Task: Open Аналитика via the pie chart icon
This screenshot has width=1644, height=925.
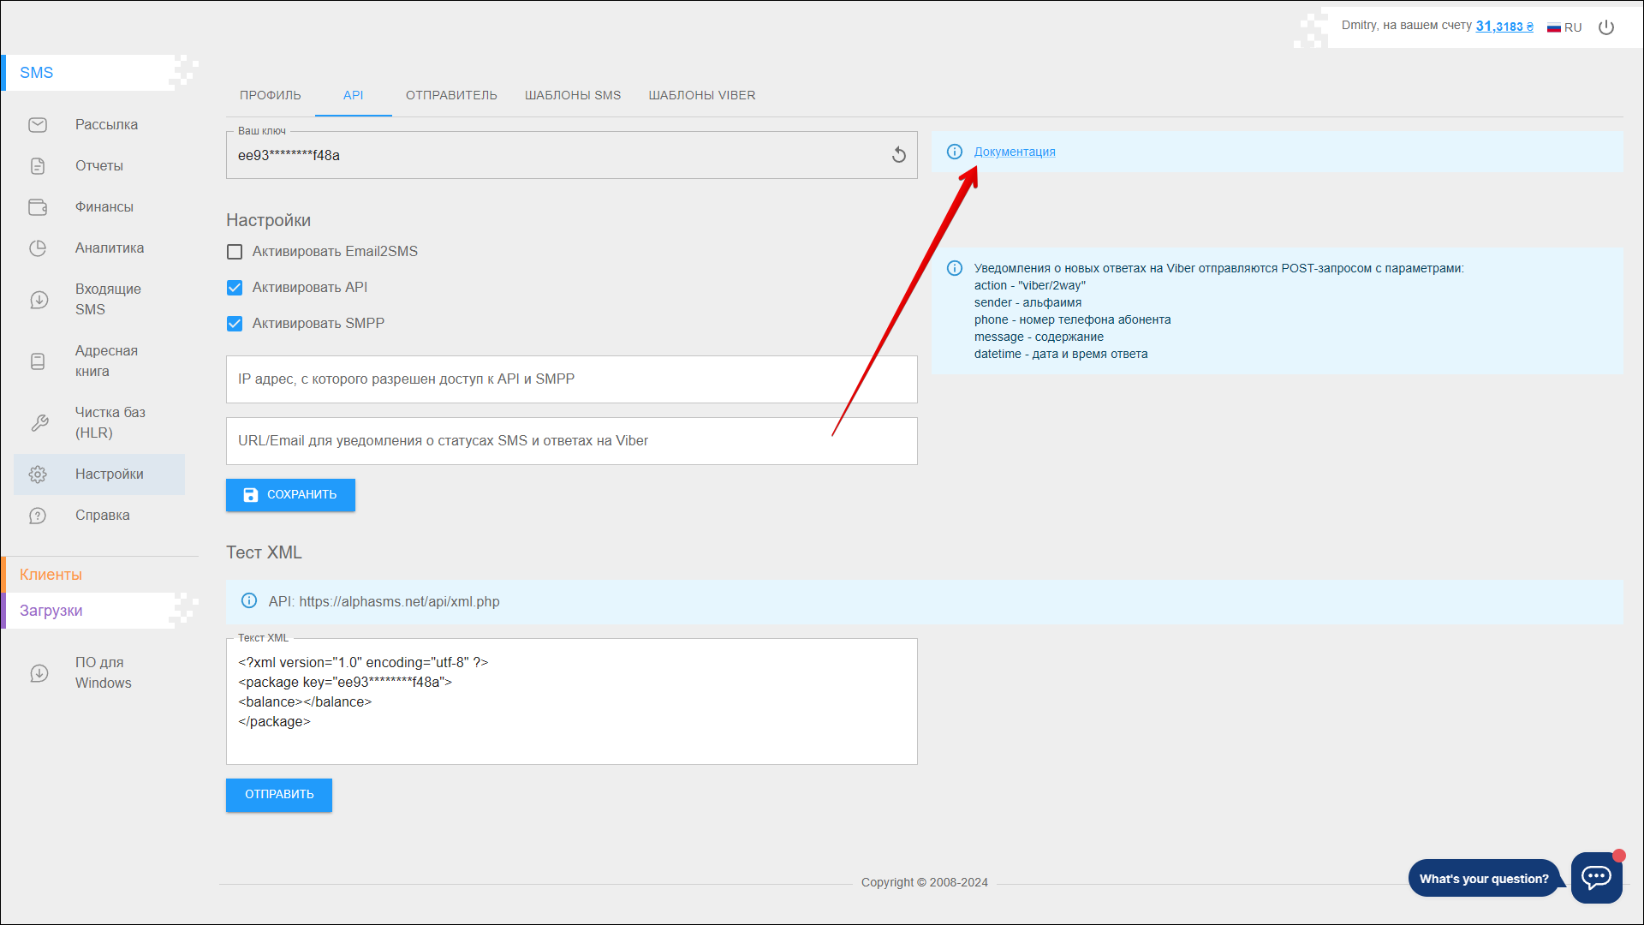Action: tap(38, 248)
